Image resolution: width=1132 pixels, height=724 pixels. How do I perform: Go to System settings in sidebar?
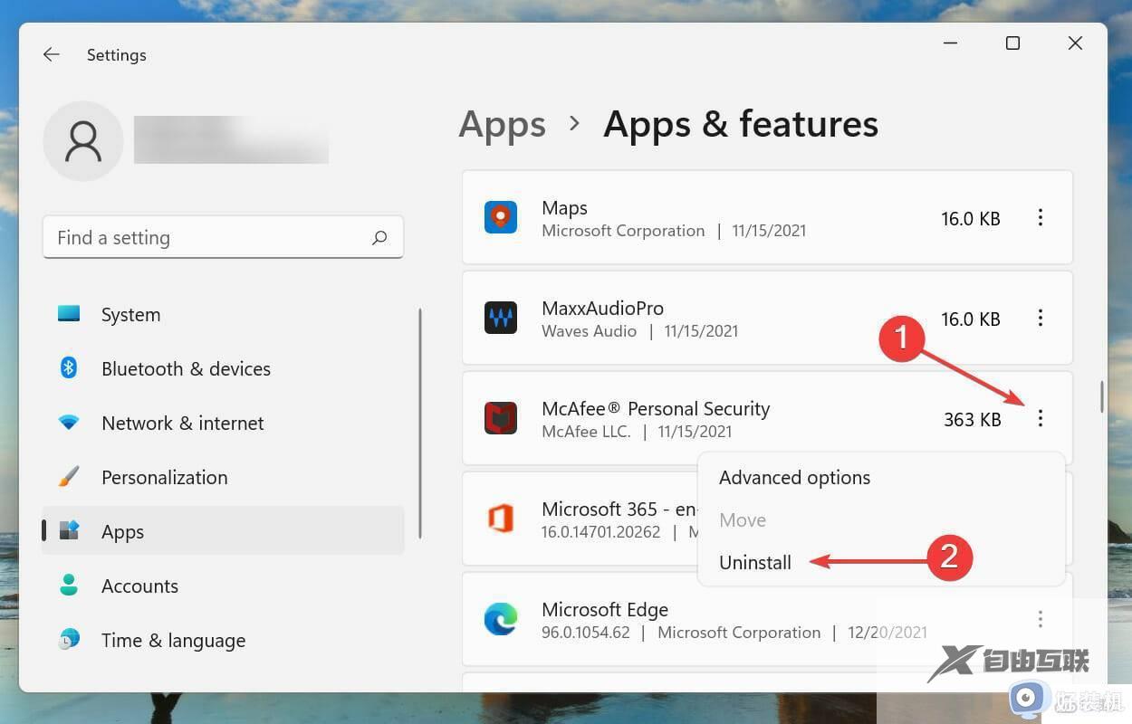tap(130, 315)
